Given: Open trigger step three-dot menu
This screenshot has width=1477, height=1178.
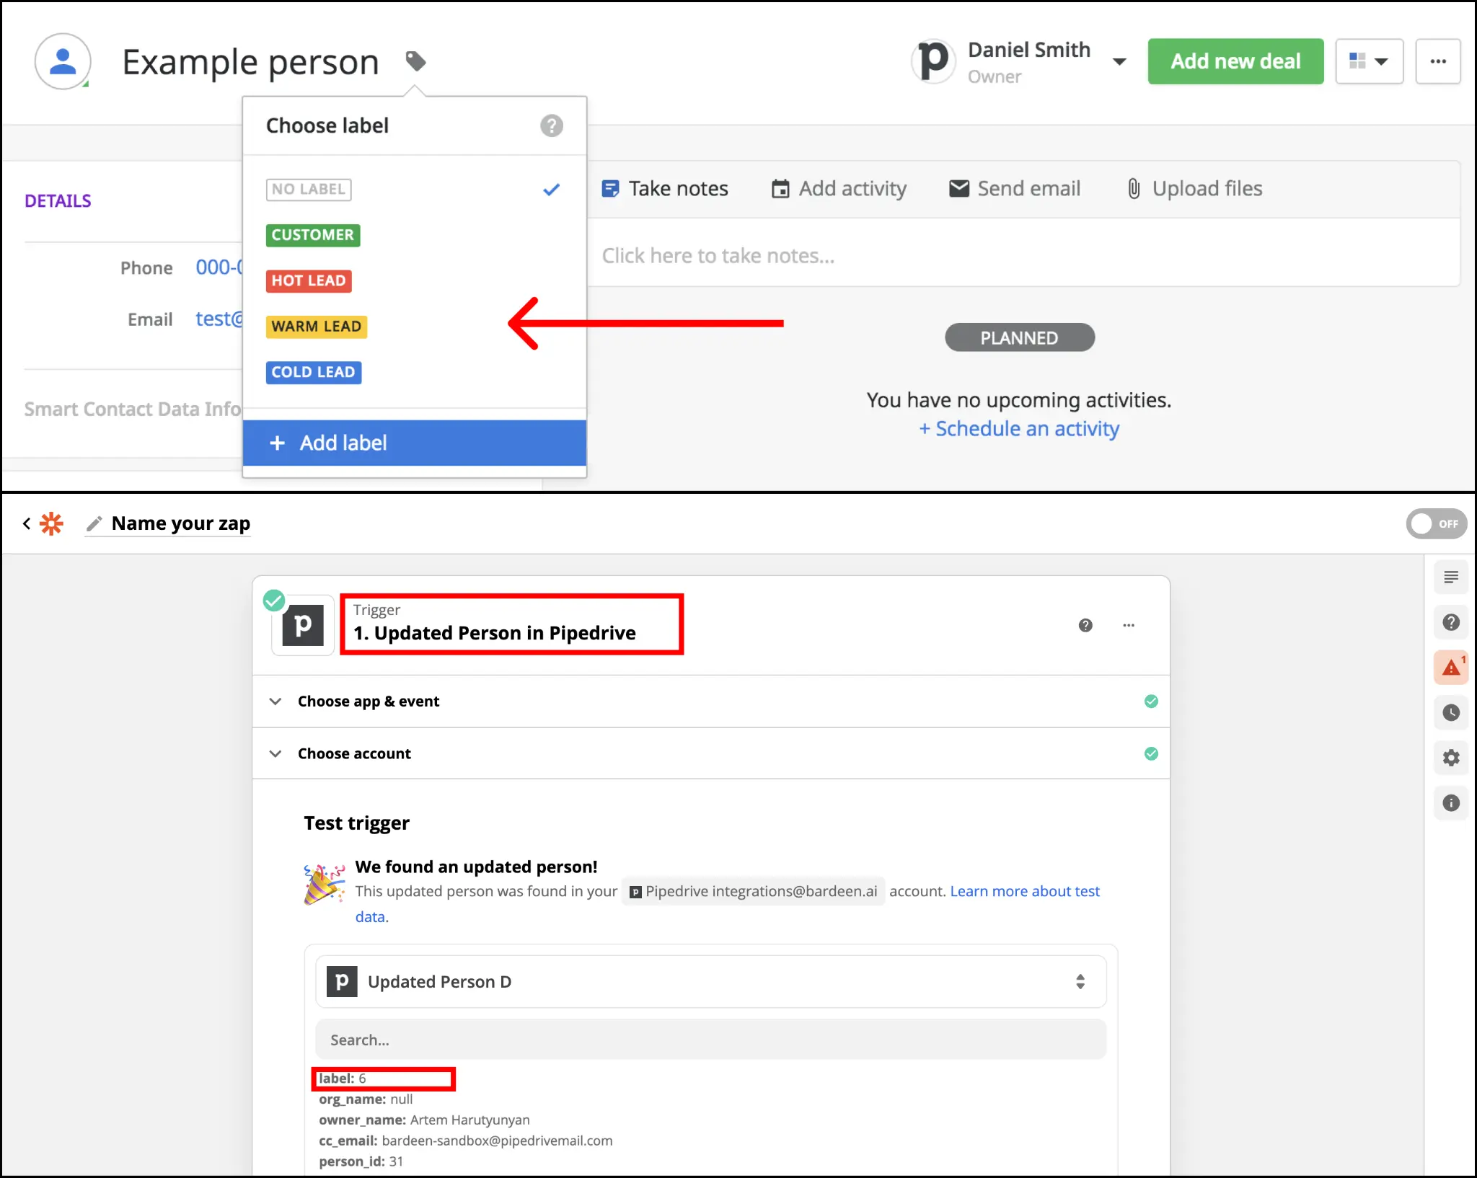Looking at the screenshot, I should coord(1129,625).
